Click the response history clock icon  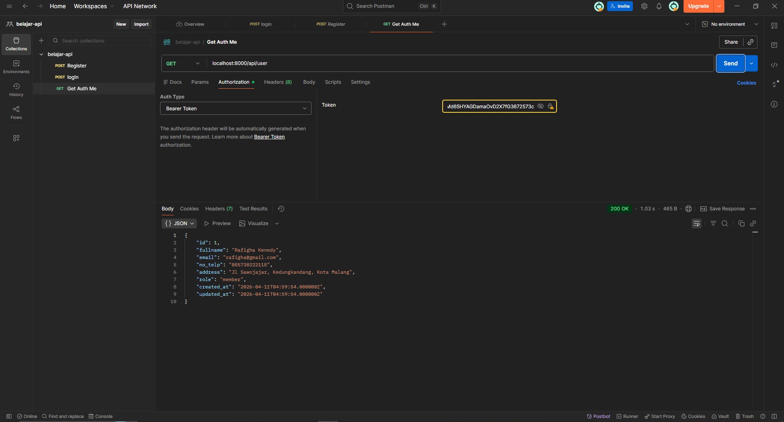[x=281, y=209]
